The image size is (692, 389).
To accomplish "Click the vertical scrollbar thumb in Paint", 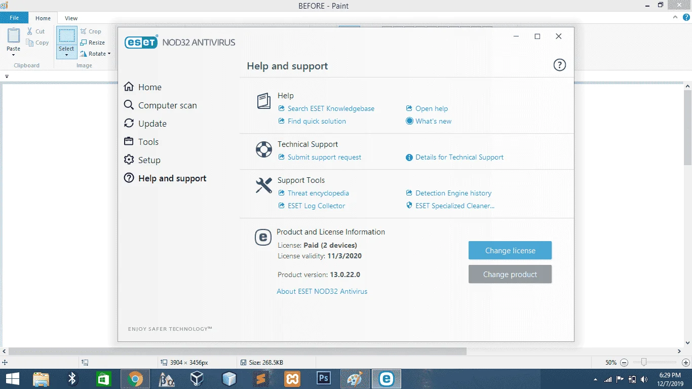I will tap(687, 127).
